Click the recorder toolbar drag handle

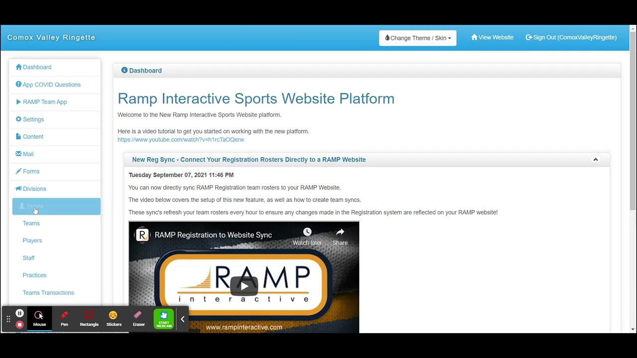8,319
